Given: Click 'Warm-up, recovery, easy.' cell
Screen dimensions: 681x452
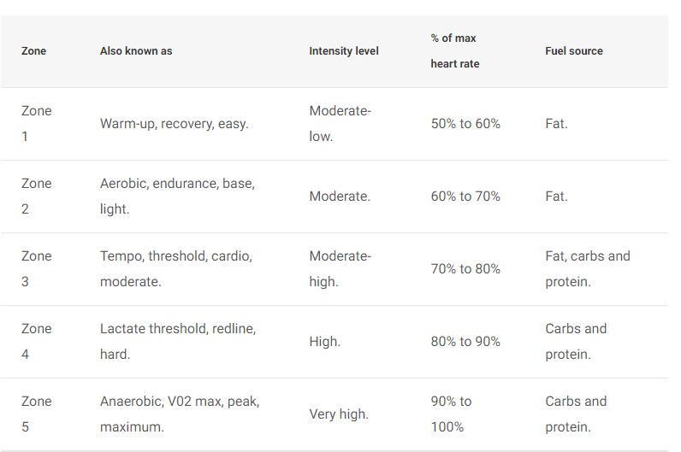Looking at the screenshot, I should coord(175,124).
